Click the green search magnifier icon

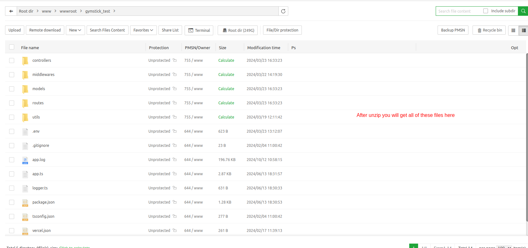[x=523, y=11]
